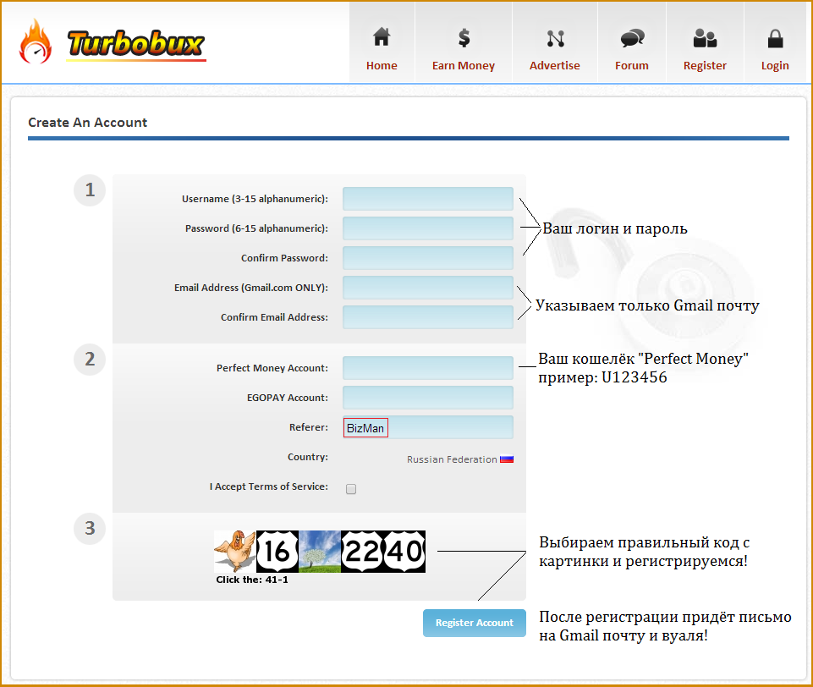Accept the Terms of Service checkbox
813x687 pixels.
click(351, 489)
